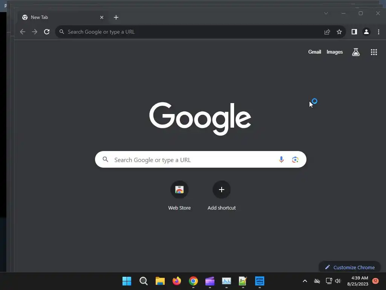Focus the address bar URL field
This screenshot has width=386, height=290.
(192, 32)
